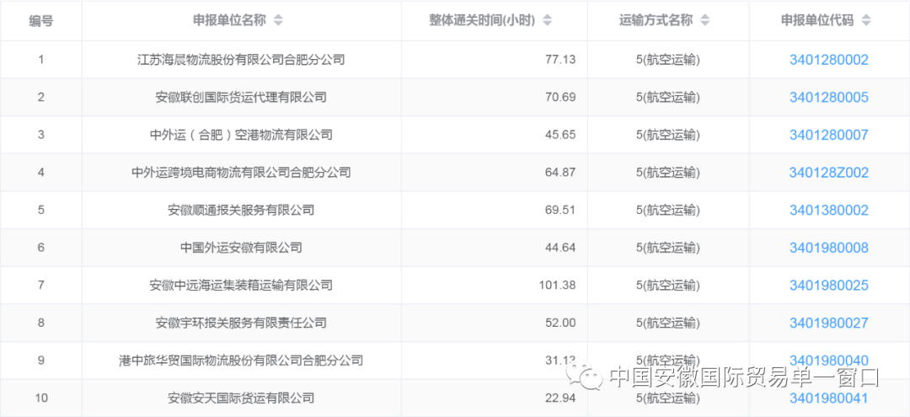
Task: Open declarant code link 3401280002
Action: point(829,60)
